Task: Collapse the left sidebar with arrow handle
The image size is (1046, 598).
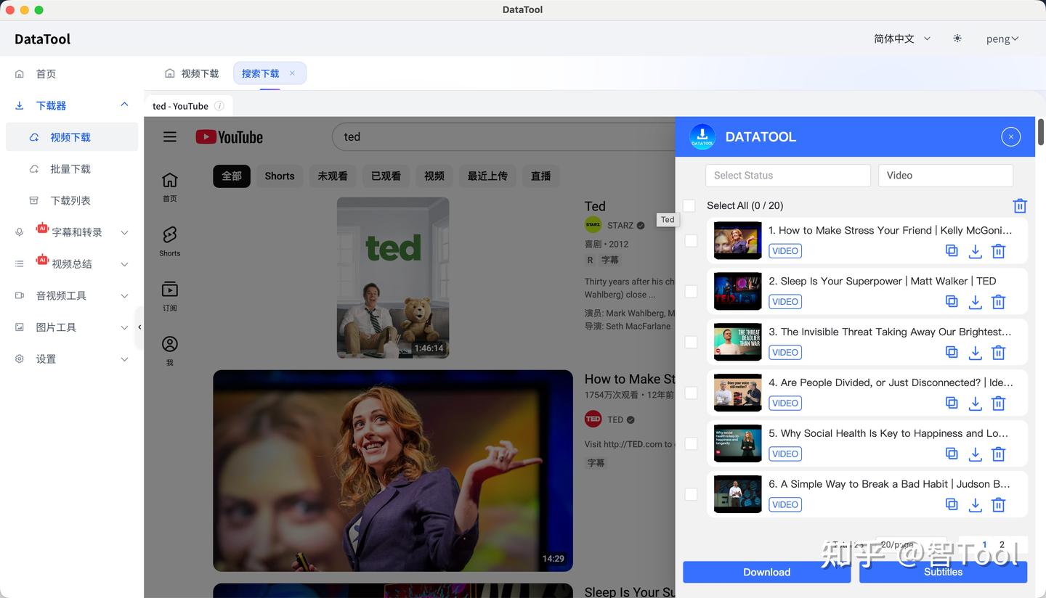Action: 139,327
